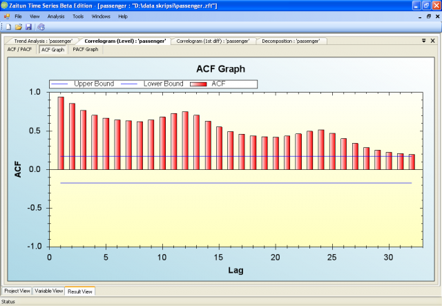Switch to the Trend Analysis 'passenger' tab

click(x=43, y=41)
